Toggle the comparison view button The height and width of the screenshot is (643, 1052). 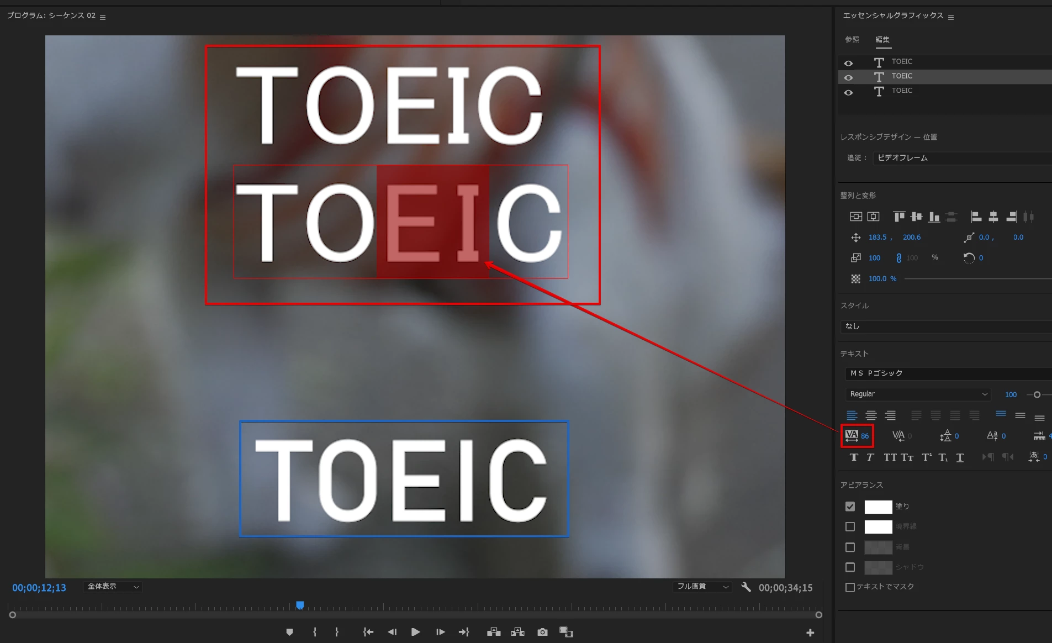coord(566,632)
